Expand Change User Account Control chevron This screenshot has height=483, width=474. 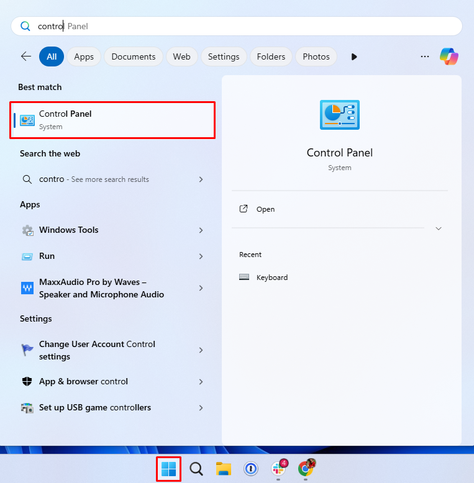pyautogui.click(x=201, y=350)
